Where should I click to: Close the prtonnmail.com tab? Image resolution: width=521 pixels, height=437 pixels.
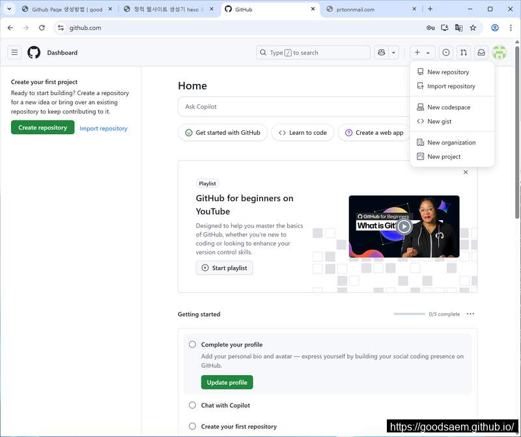[x=414, y=9]
